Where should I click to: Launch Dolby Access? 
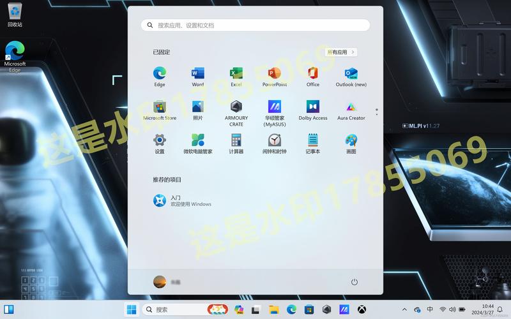click(313, 110)
